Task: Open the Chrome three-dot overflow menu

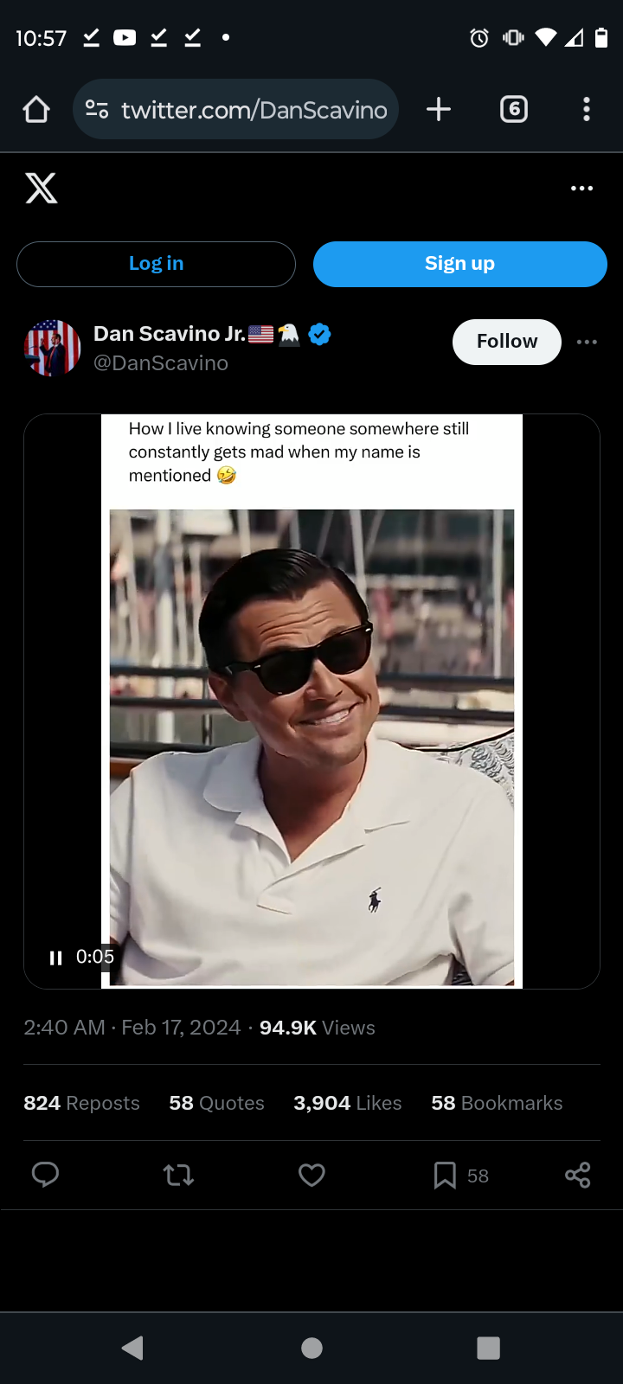Action: click(587, 109)
